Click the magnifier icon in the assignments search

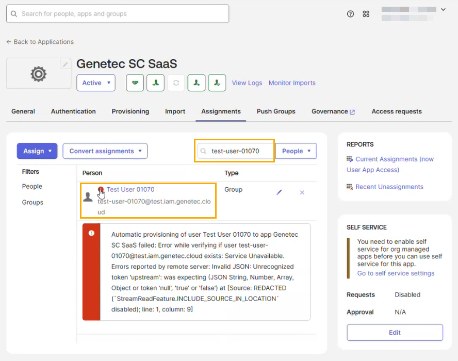click(x=203, y=151)
